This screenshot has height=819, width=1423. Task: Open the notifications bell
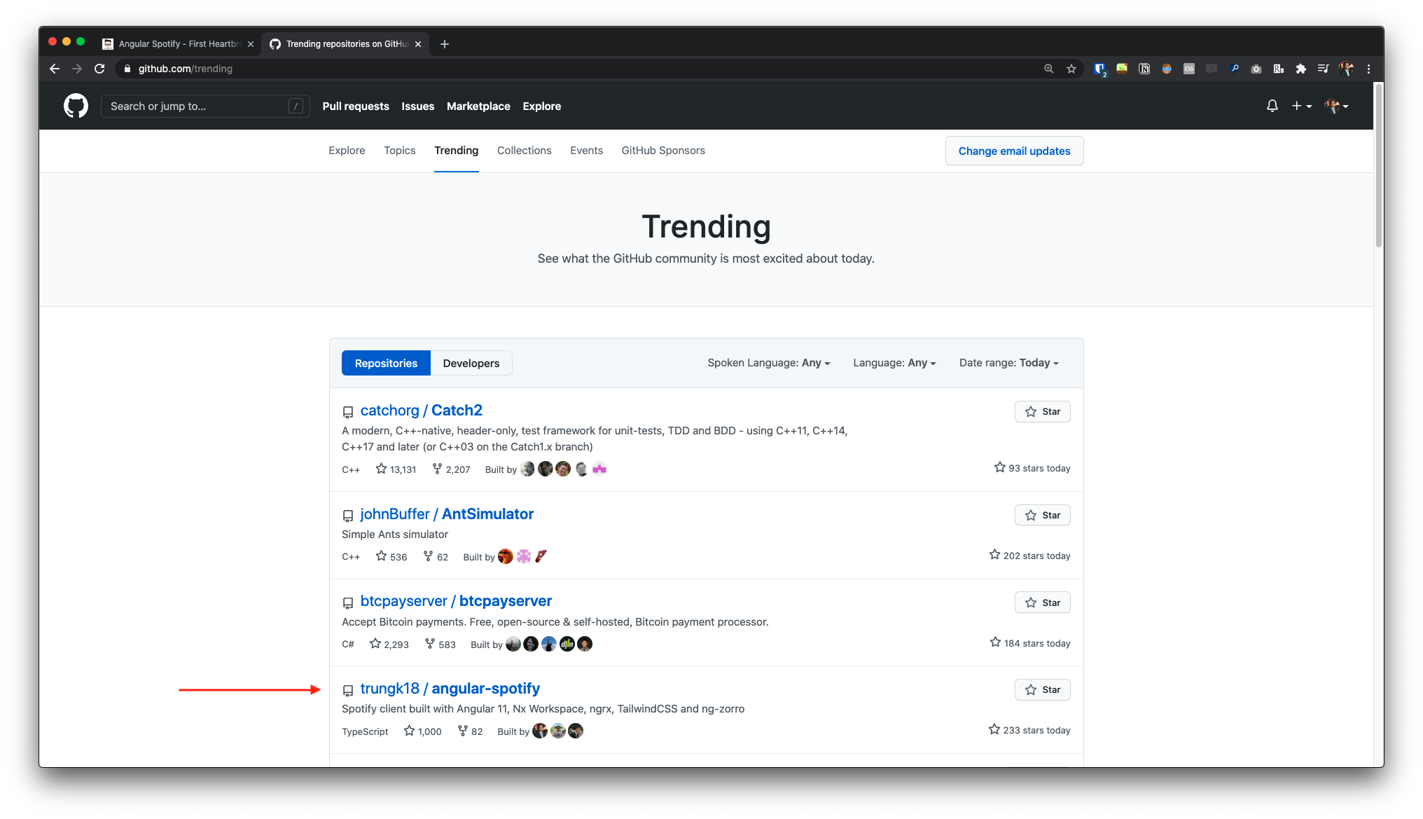[x=1272, y=106]
